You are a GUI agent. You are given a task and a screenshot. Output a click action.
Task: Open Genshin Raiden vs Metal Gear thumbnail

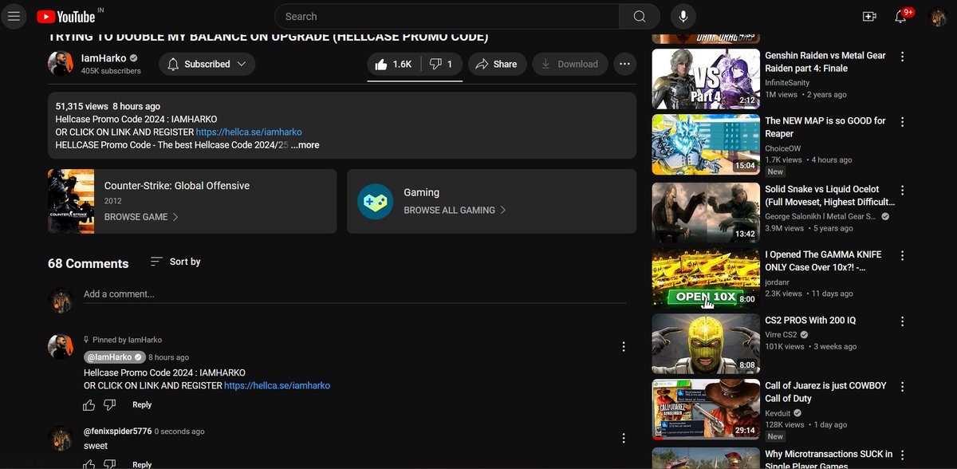(706, 79)
